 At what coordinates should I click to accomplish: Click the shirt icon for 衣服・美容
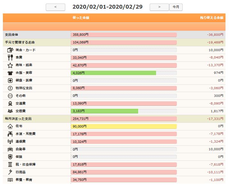click(x=10, y=73)
